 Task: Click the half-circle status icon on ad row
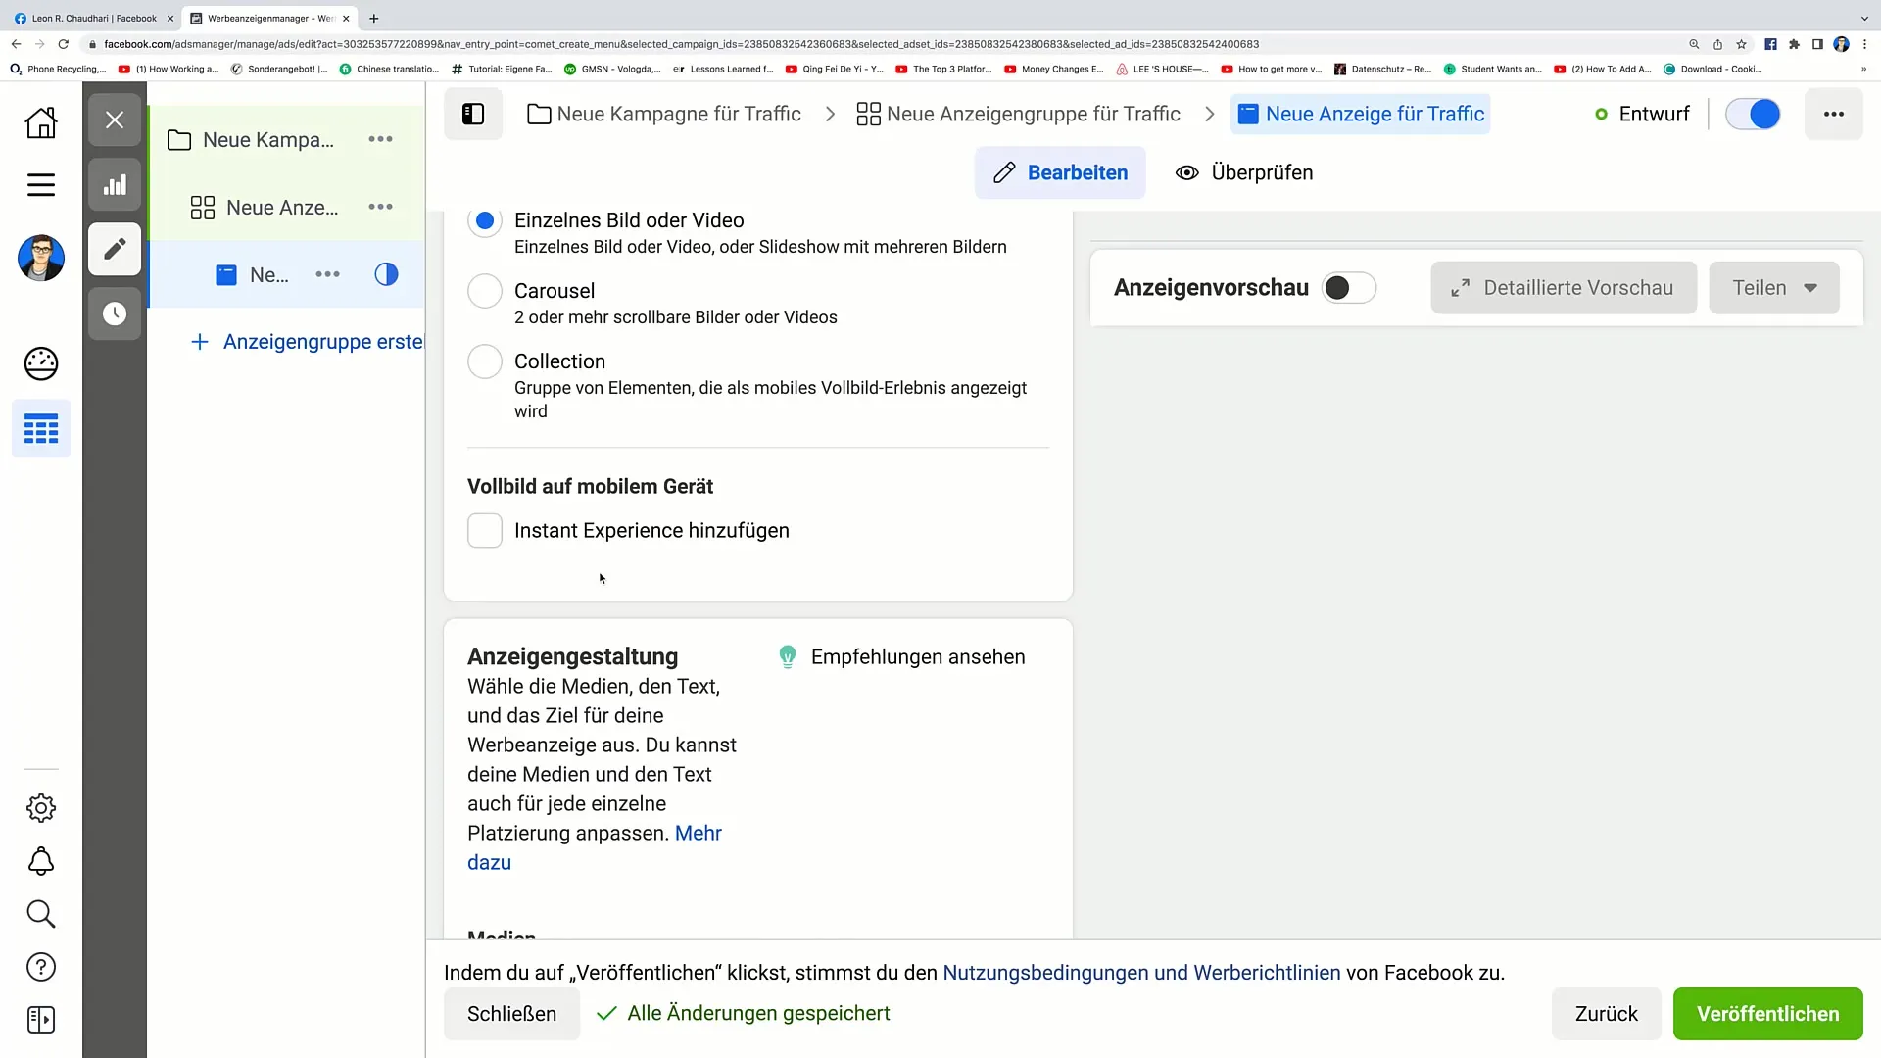click(386, 274)
